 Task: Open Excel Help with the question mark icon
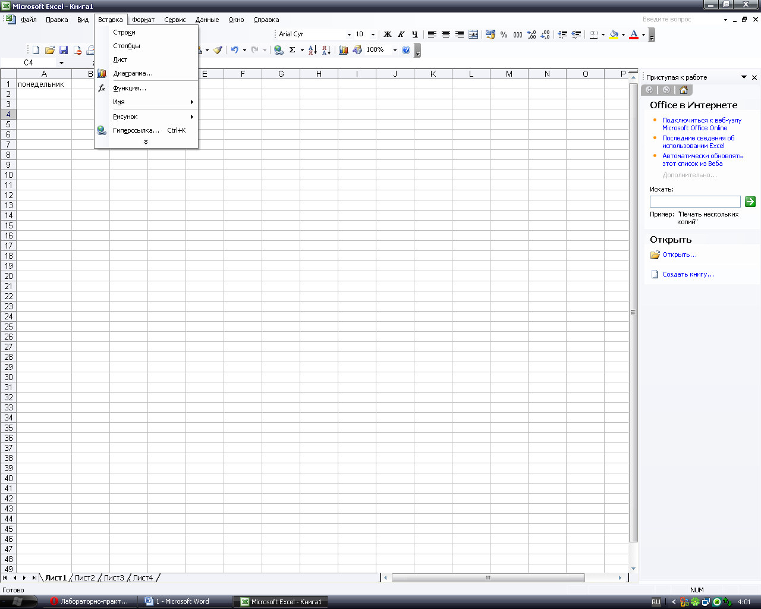(406, 51)
